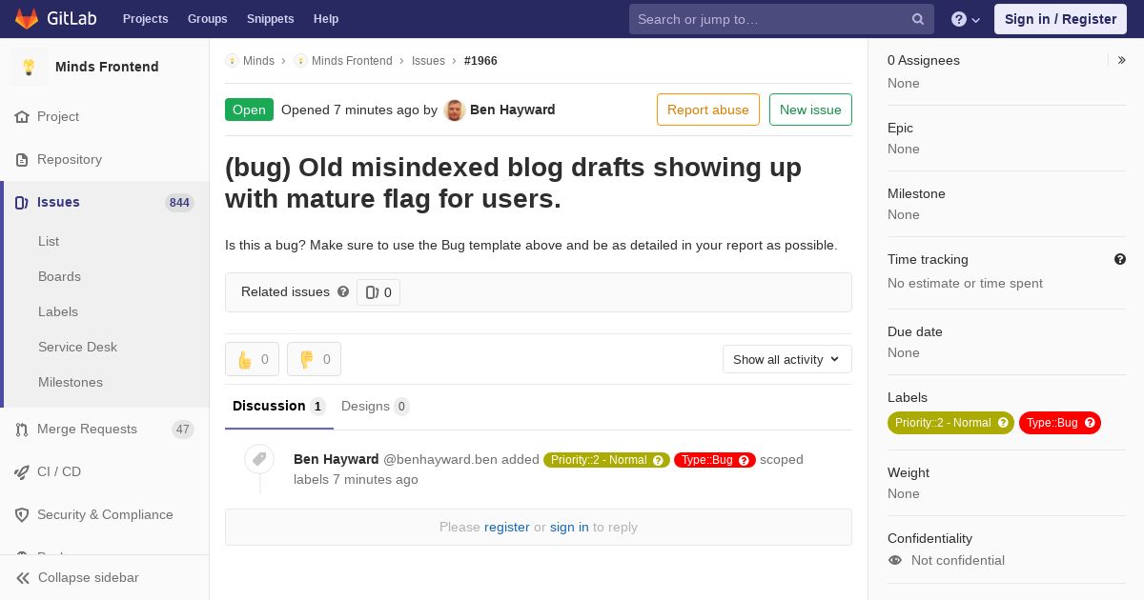Click help icon on activity Type::Bug label
This screenshot has height=600, width=1144.
(x=745, y=460)
